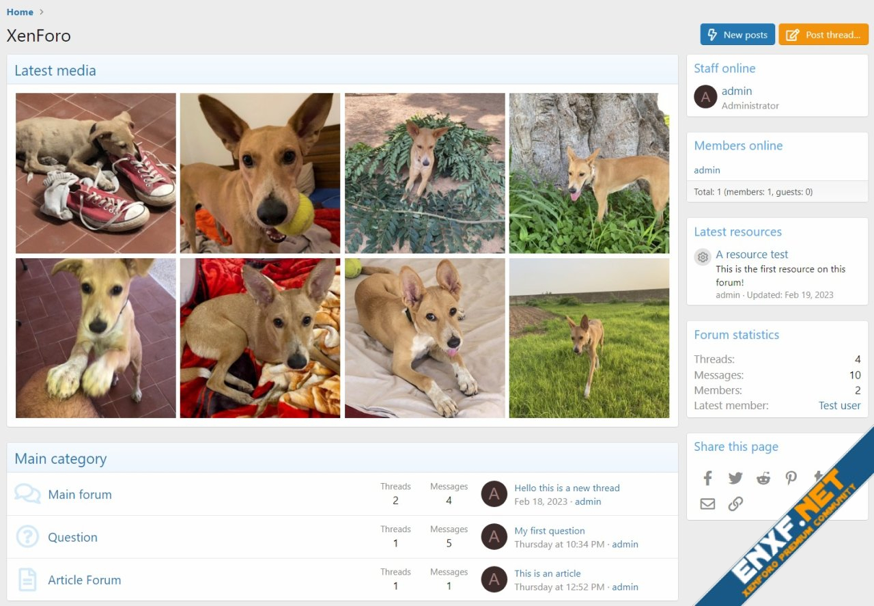
Task: Click the resource gear icon
Action: [x=703, y=257]
